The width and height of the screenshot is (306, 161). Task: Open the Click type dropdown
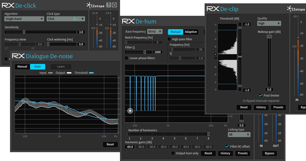tap(66, 19)
